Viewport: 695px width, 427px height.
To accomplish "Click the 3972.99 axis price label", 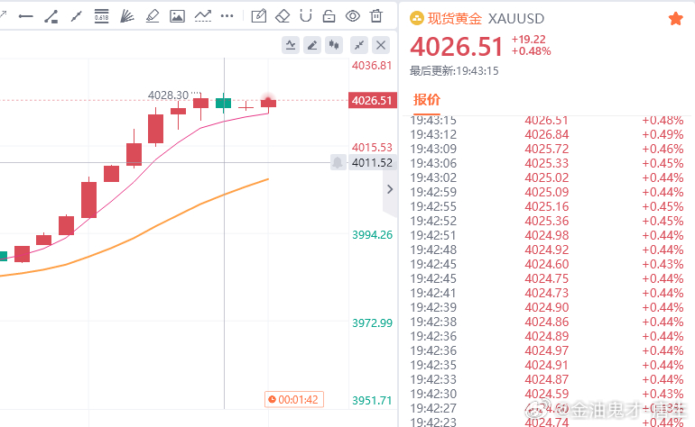I will pyautogui.click(x=372, y=323).
